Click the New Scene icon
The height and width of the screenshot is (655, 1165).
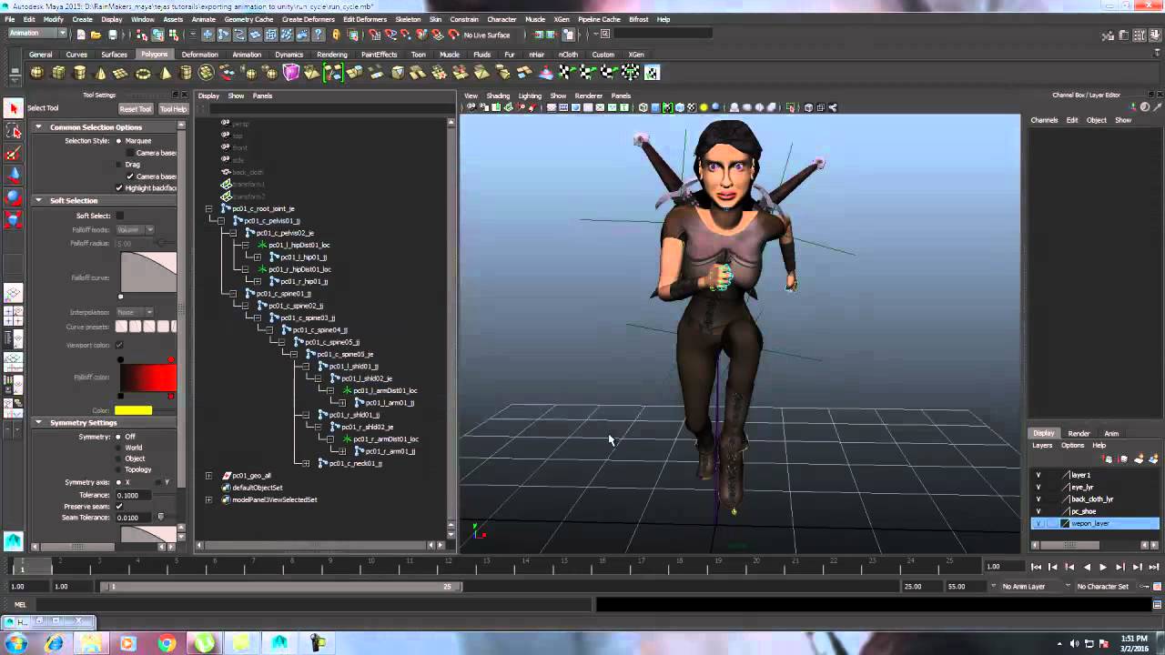tap(81, 35)
